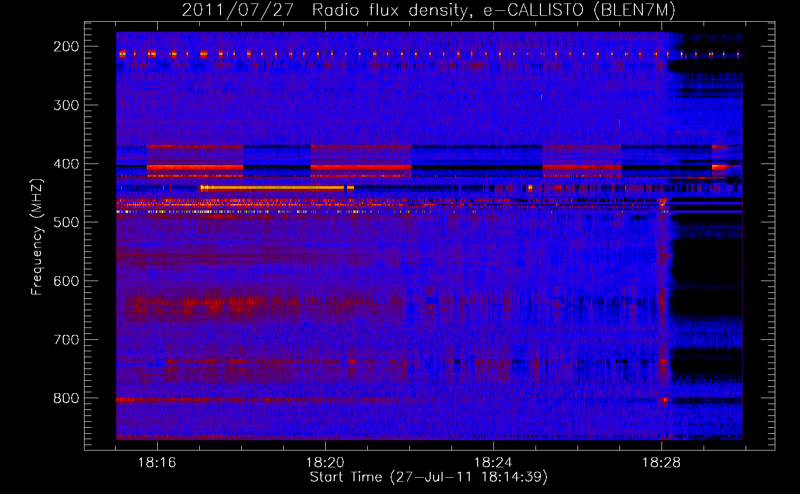Click the 400 frequency tick label
This screenshot has width=800, height=494.
click(66, 164)
